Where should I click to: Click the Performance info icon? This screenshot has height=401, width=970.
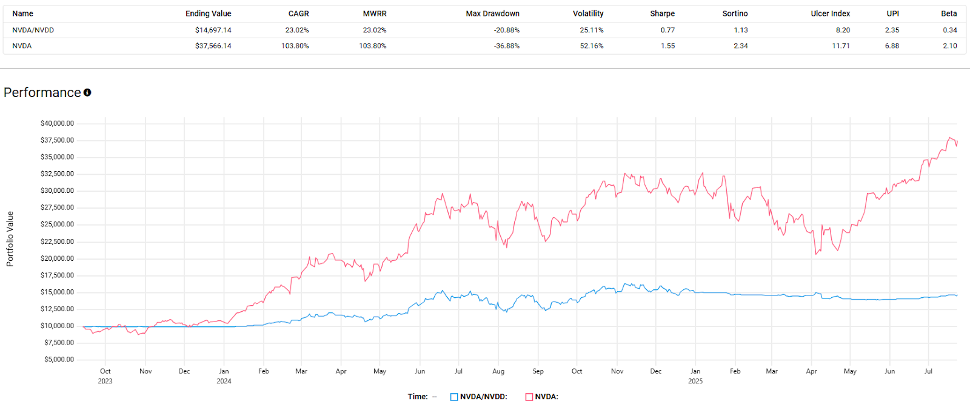(x=87, y=92)
